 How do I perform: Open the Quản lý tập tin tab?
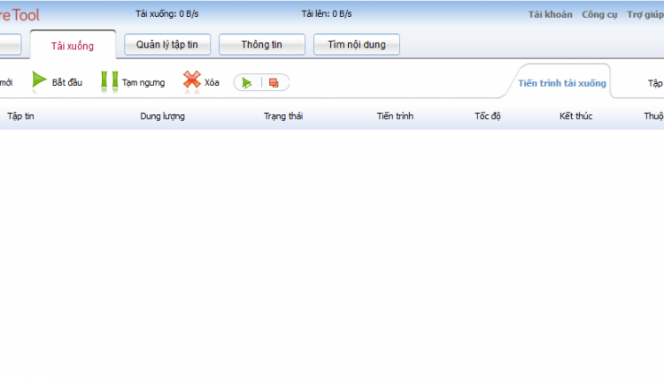click(167, 44)
